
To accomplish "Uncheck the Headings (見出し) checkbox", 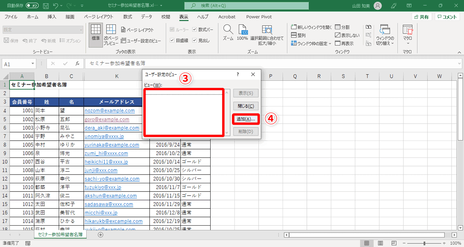I will point(195,40).
